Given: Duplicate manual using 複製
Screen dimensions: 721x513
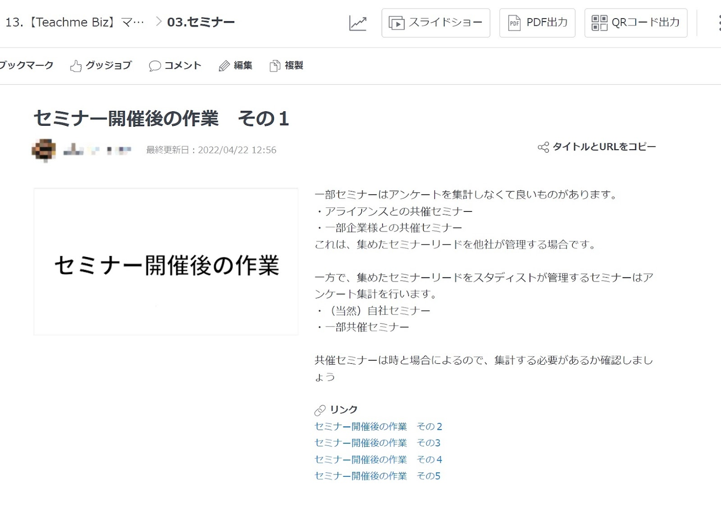Looking at the screenshot, I should tap(294, 66).
